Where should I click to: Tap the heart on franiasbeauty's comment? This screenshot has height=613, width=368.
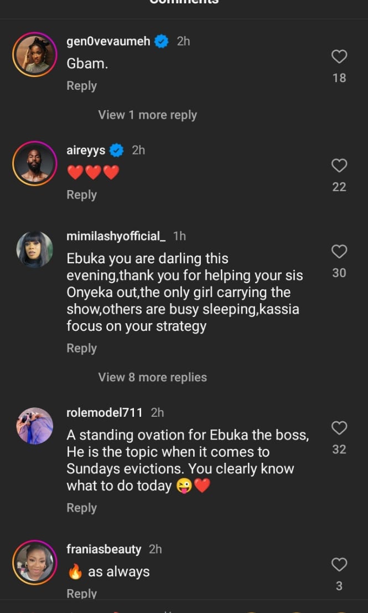pyautogui.click(x=339, y=565)
